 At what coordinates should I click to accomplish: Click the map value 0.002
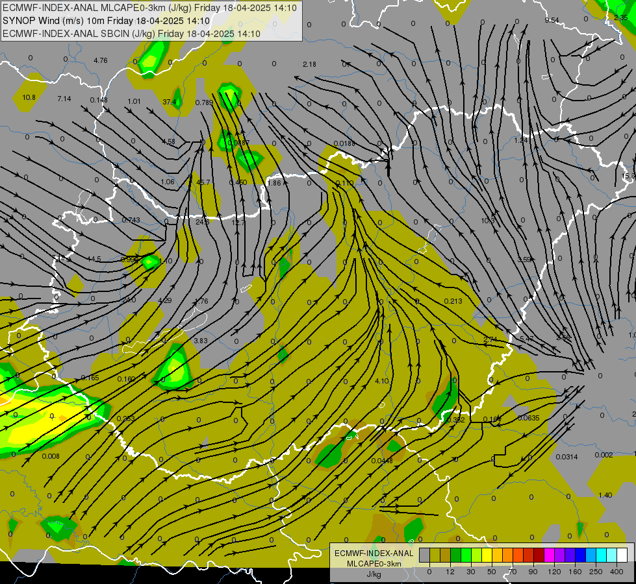pos(604,455)
